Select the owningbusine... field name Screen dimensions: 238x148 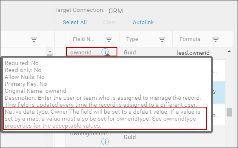[90, 134]
